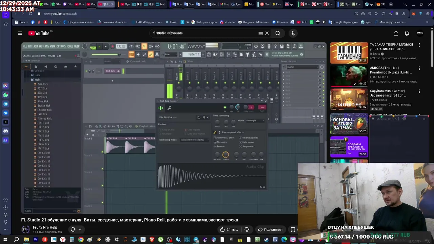Viewport: 434px width, 244px height.
Task: Click the microphone icon in FL toolbar
Action: (x=269, y=46)
